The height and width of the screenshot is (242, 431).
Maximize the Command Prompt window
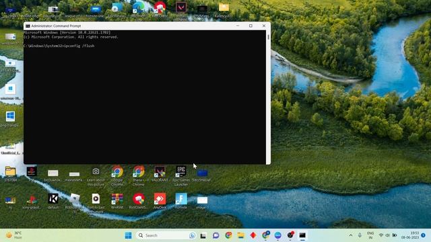click(x=251, y=26)
